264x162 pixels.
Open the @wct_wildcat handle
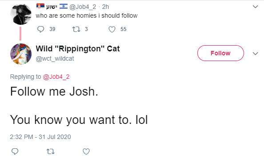click(55, 58)
